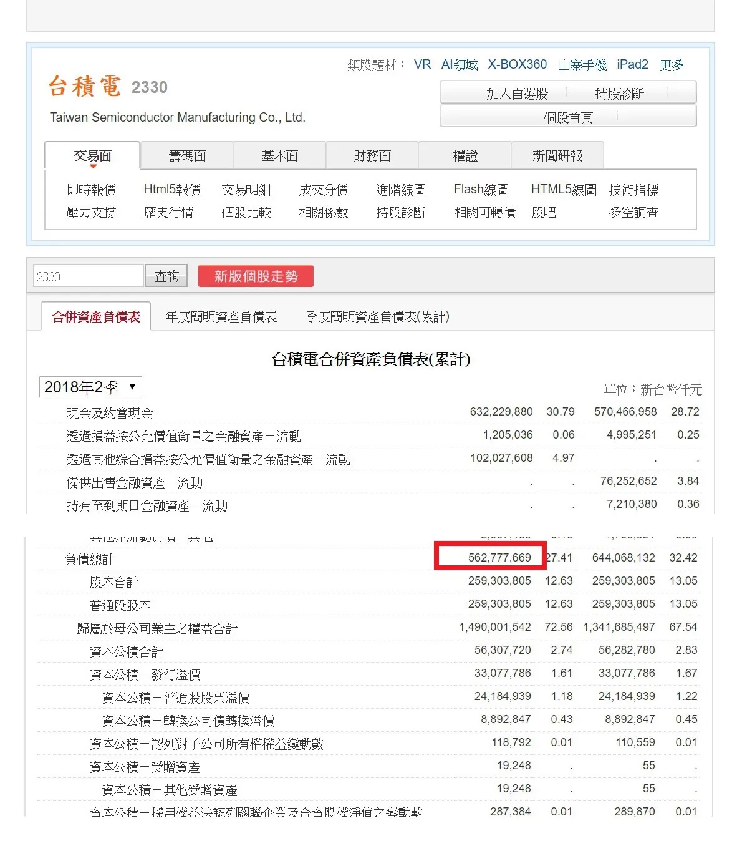
Task: Select the 現金及約當現金 row label
Action: click(110, 413)
